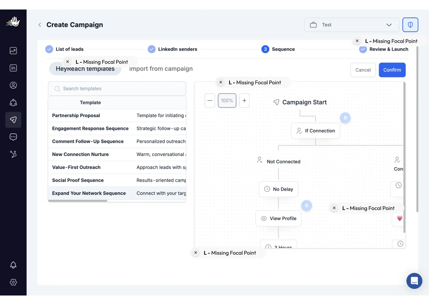Open the blue shield icon near Test
This screenshot has height=305, width=429.
tap(410, 25)
